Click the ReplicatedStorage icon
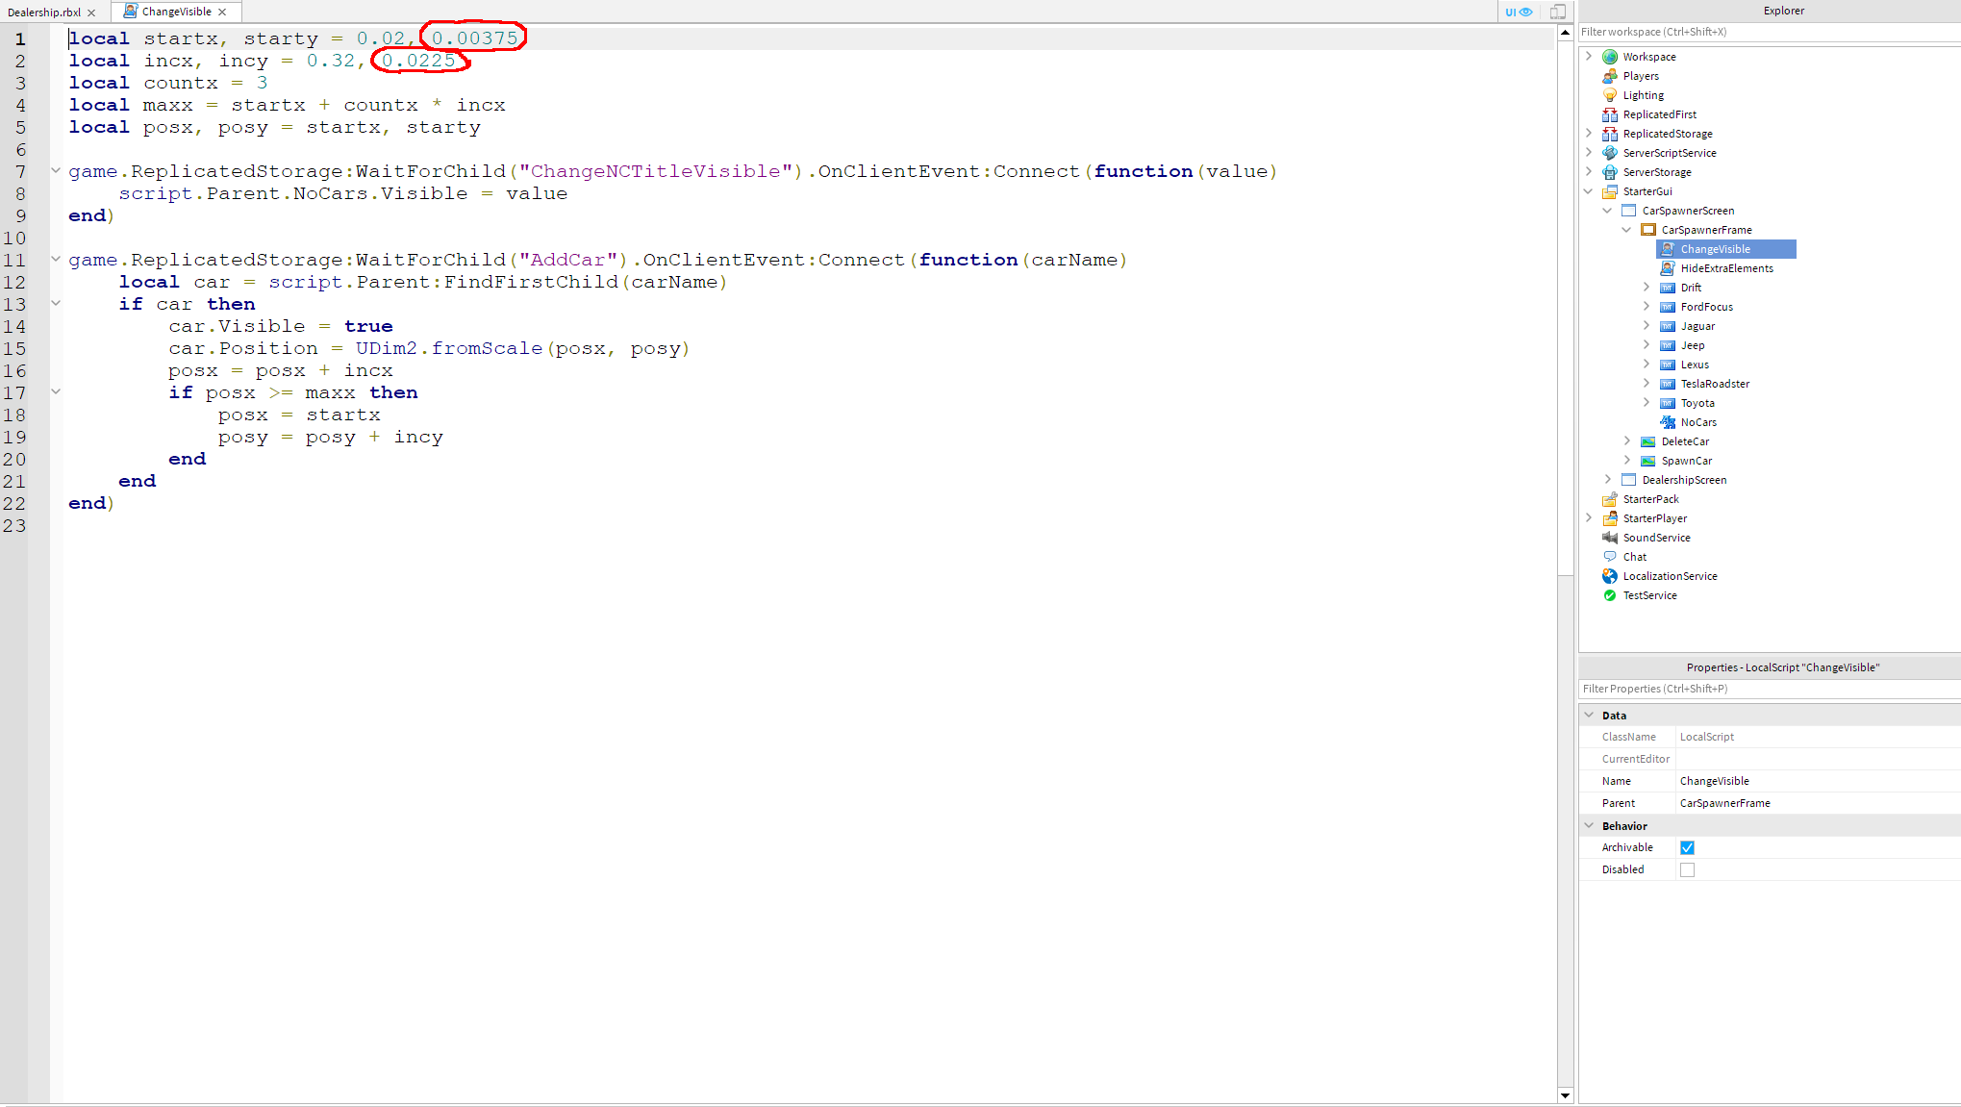1961x1107 pixels. pos(1610,134)
